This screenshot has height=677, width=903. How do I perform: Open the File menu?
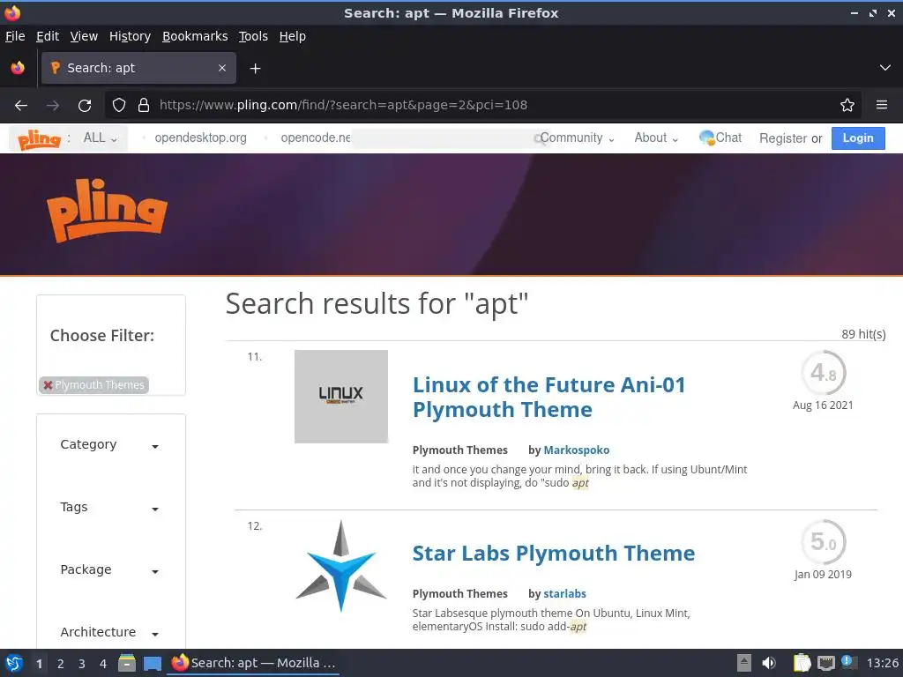pos(15,36)
